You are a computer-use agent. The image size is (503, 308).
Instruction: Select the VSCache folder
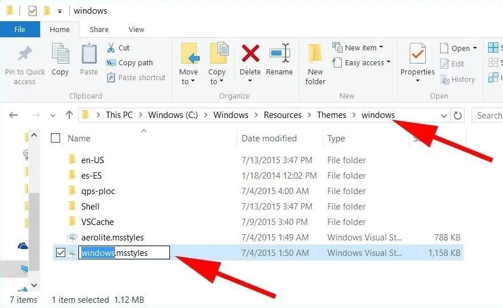pos(97,222)
